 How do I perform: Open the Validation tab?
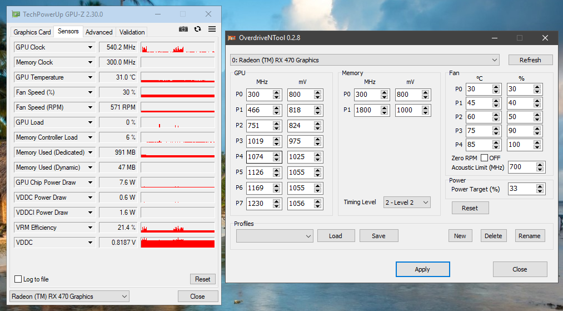(x=132, y=32)
